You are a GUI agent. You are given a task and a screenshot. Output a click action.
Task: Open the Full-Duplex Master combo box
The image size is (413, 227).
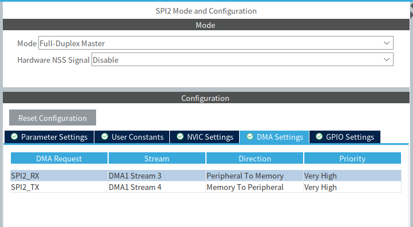[x=216, y=43]
